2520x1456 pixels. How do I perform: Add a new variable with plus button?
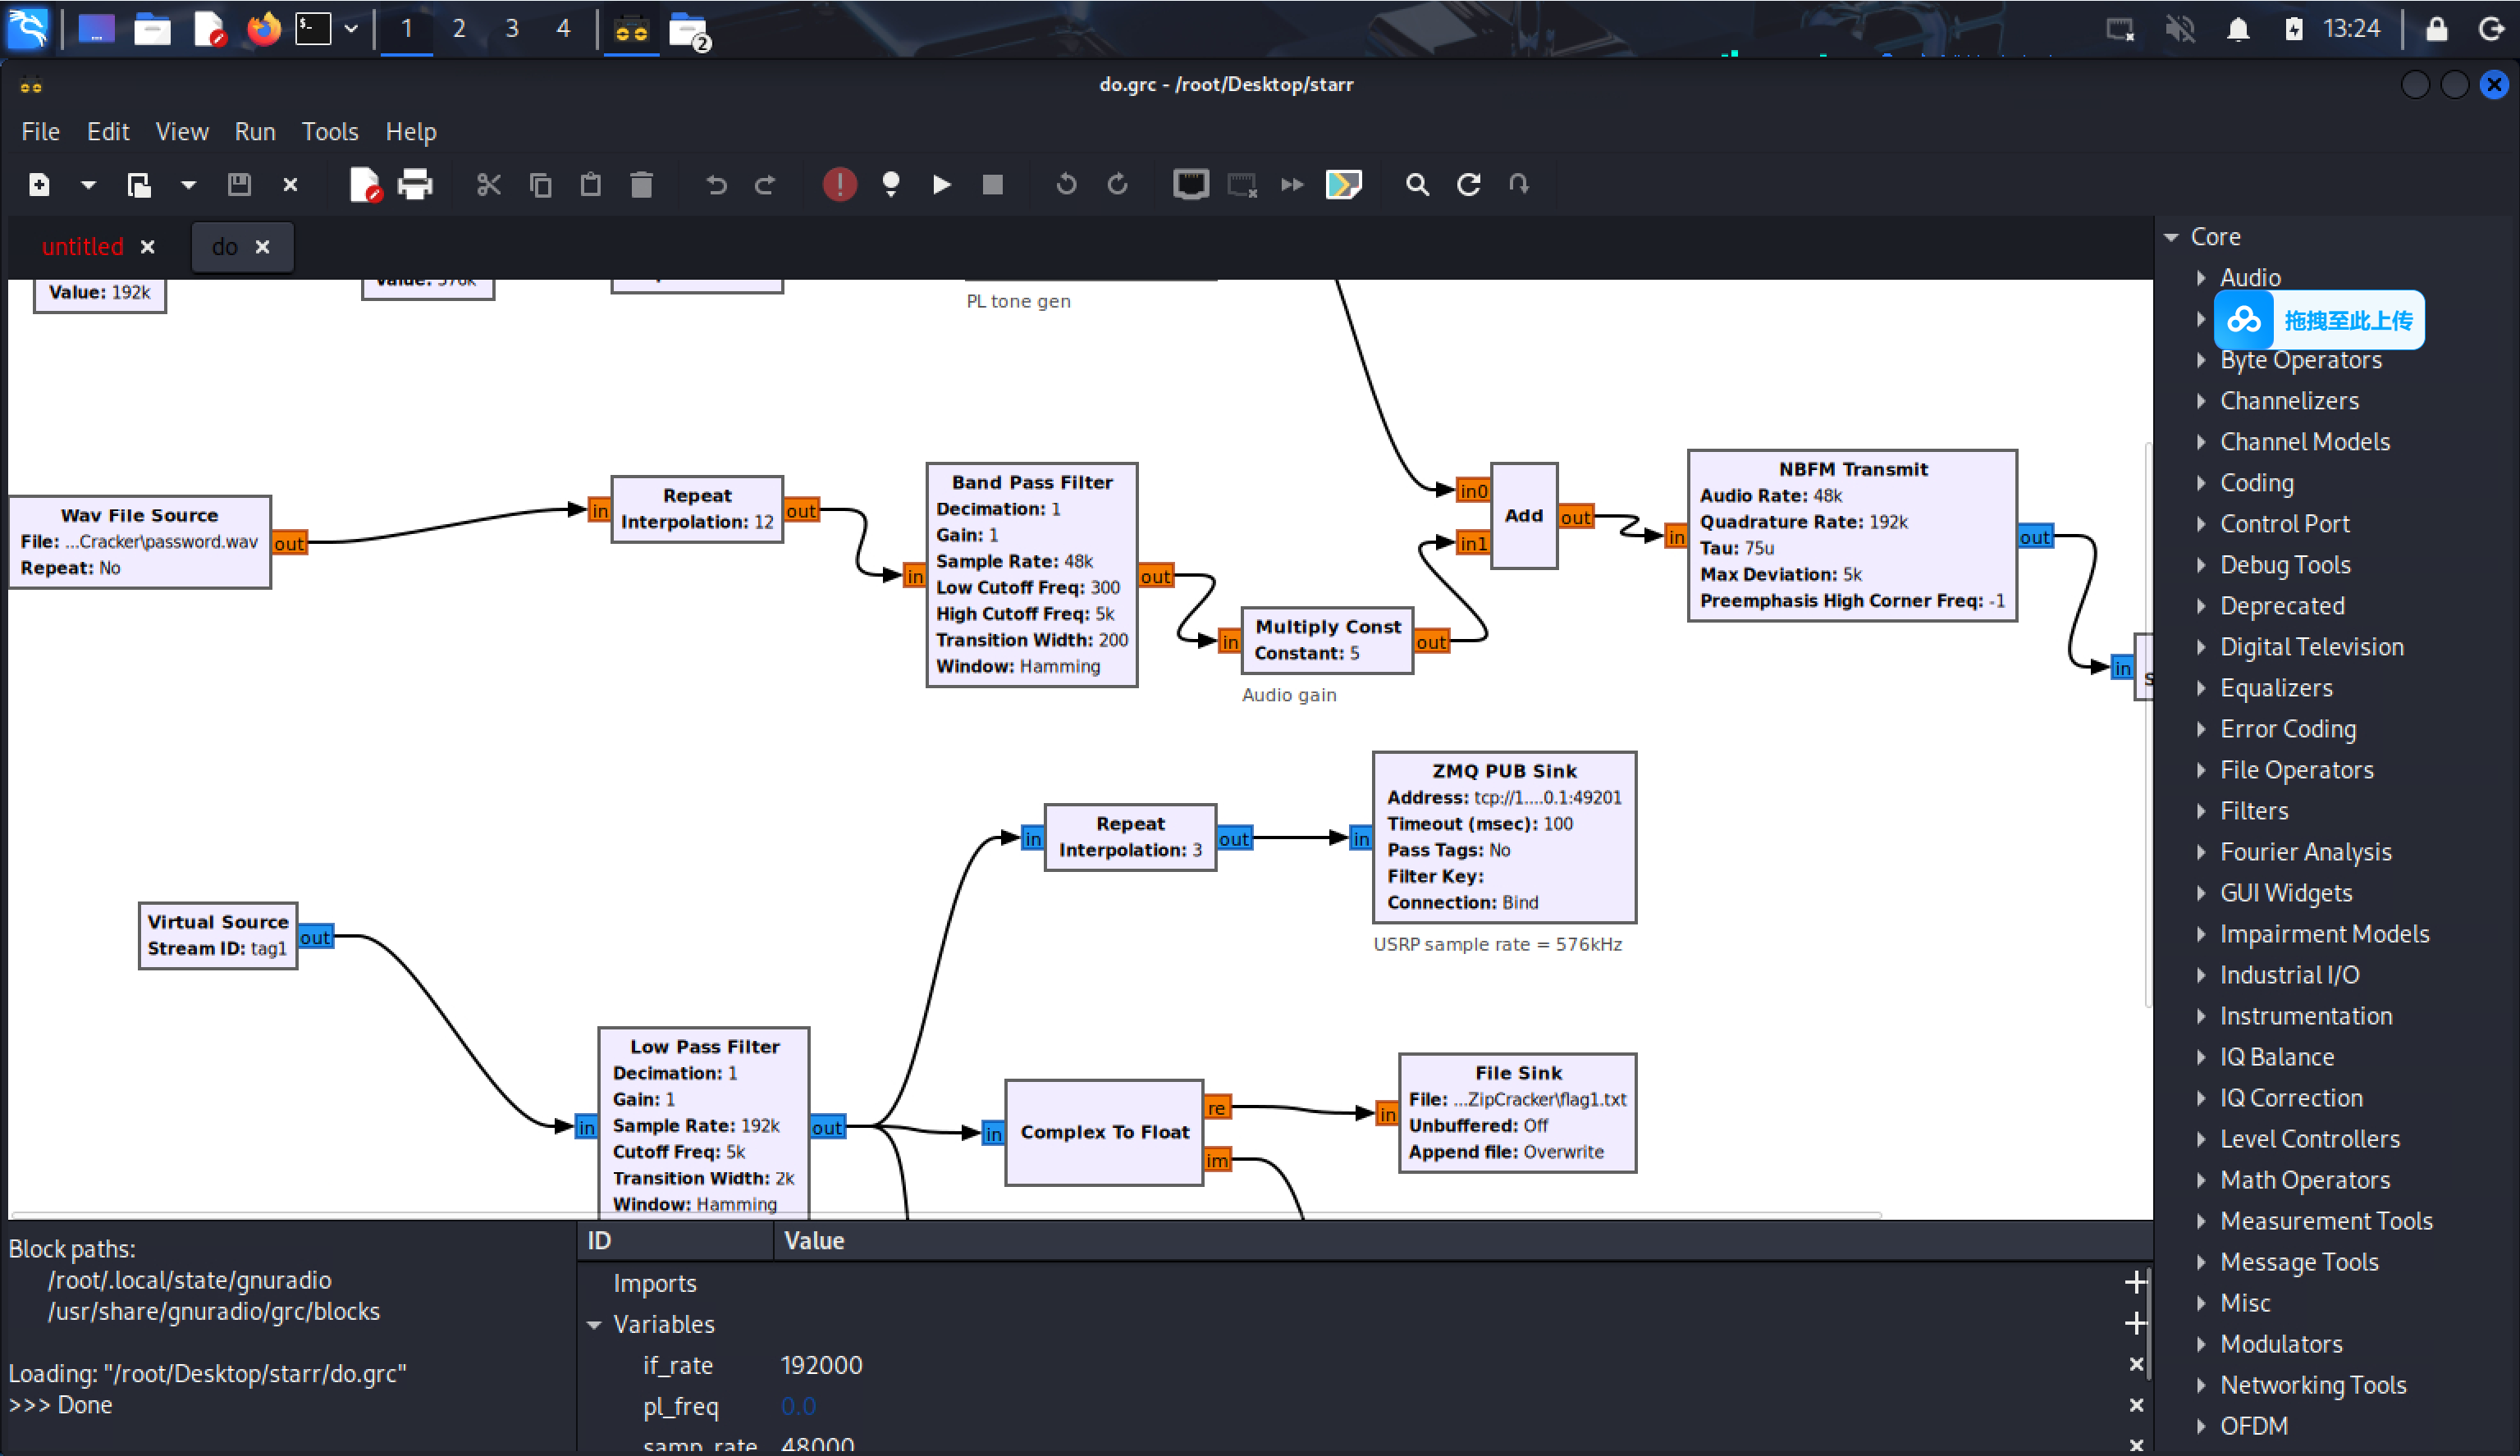2135,1324
